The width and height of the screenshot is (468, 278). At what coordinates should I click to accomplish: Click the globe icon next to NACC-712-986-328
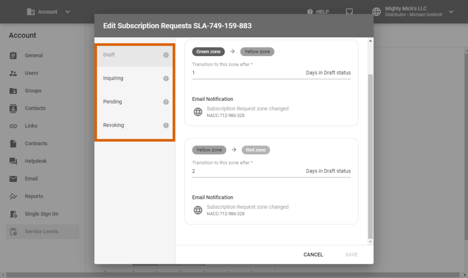(x=197, y=111)
